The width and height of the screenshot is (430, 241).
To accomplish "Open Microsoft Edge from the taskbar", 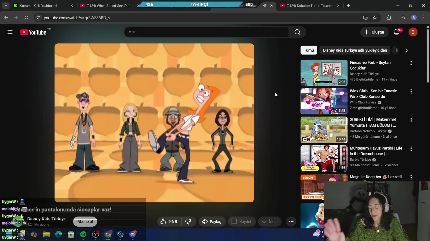I will [58, 234].
